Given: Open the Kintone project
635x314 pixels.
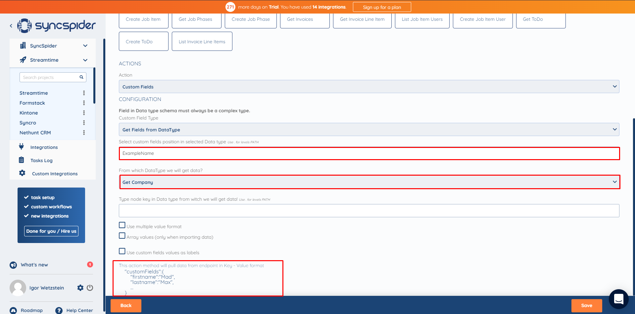Looking at the screenshot, I should (29, 113).
